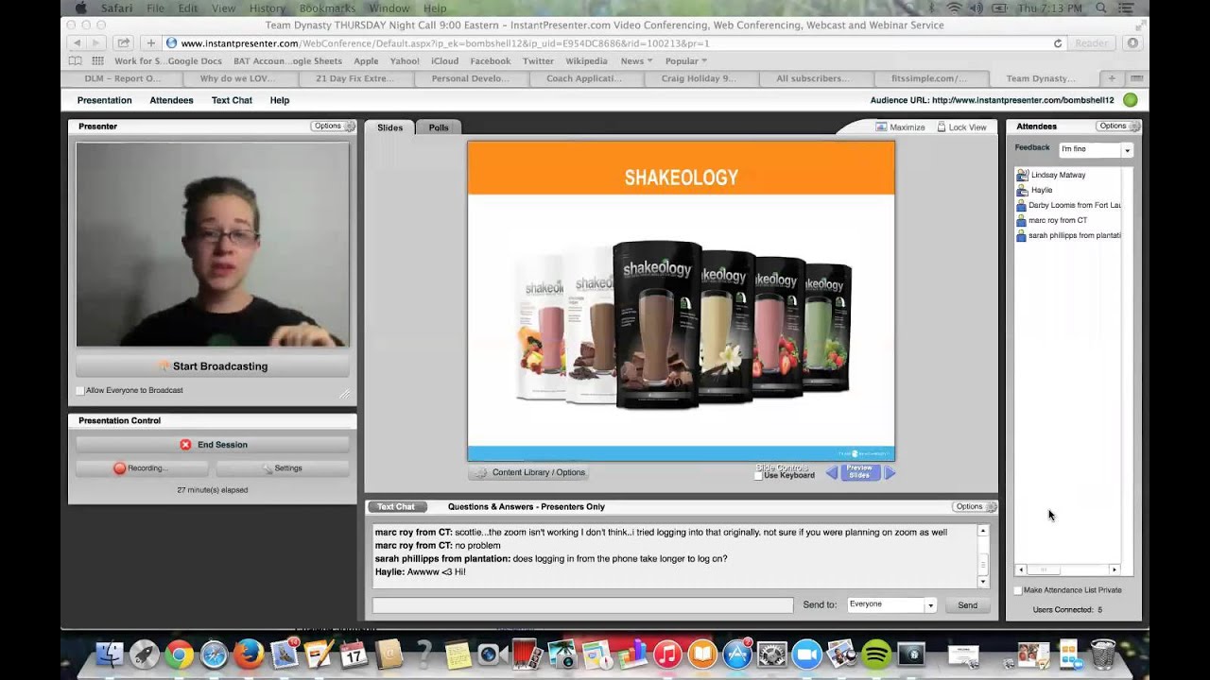
Task: Click the Spotlight search icon in menu bar
Action: (x=1100, y=8)
